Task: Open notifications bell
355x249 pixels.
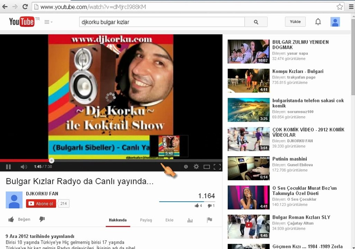Action: 318,22
